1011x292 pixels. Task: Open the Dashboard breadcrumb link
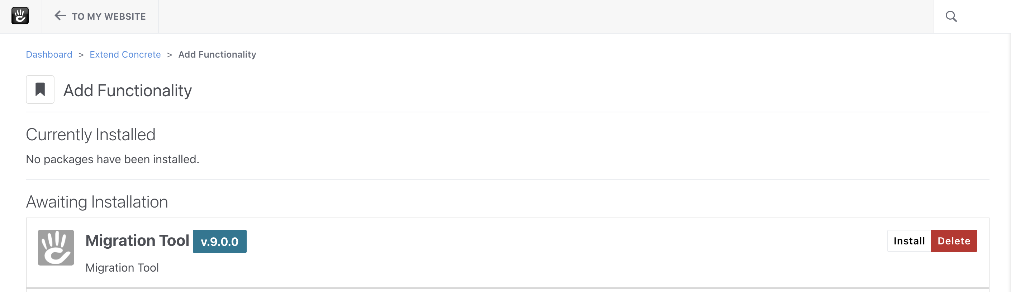coord(49,54)
